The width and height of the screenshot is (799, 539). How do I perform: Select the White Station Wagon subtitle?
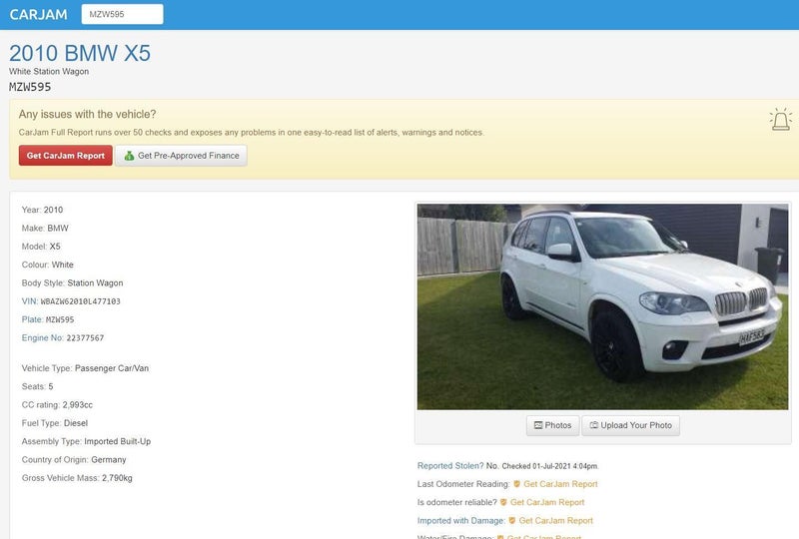click(49, 71)
